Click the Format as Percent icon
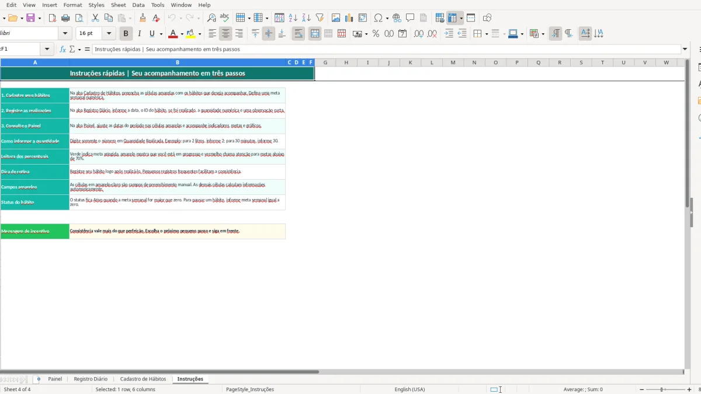701x394 pixels. coord(376,34)
